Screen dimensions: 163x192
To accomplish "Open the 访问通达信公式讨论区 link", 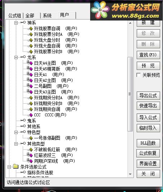I will point(28,182).
